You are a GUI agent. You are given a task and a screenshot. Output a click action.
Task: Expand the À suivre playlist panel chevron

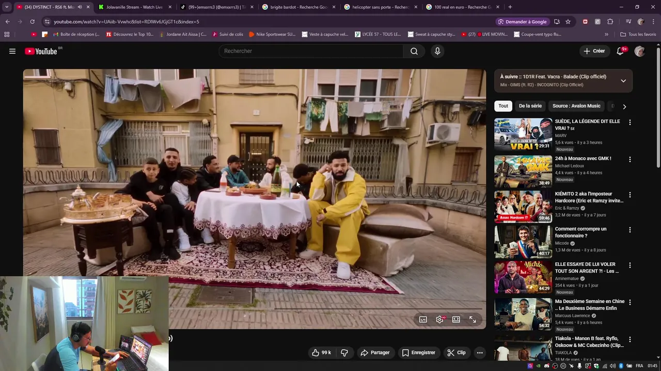pos(623,81)
